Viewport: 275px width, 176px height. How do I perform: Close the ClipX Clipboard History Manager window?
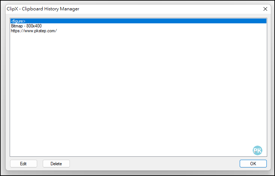[265, 9]
